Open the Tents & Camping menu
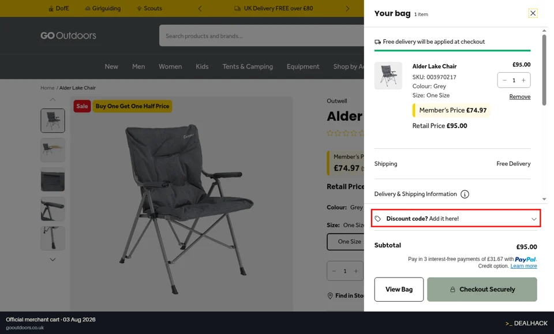 [x=248, y=66]
